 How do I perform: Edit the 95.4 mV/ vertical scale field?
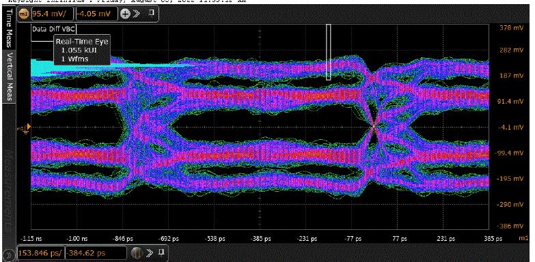52,14
